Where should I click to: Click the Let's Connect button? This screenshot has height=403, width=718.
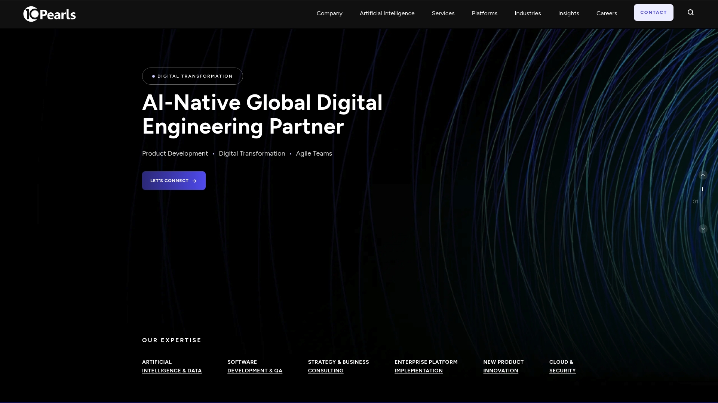pyautogui.click(x=174, y=181)
